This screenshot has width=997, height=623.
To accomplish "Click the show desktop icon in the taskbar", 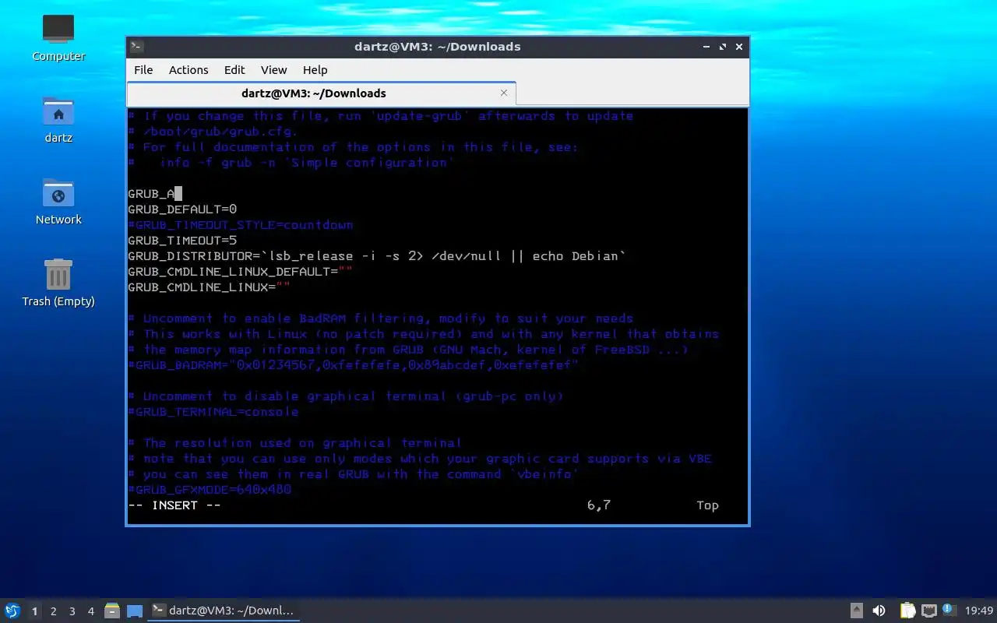I will click(135, 611).
